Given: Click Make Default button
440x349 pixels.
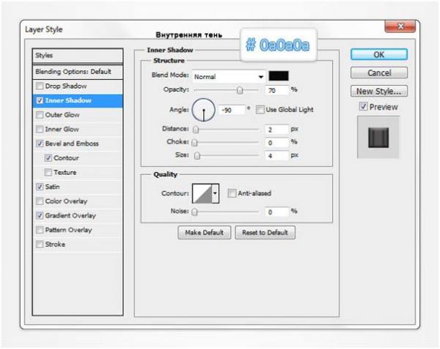Looking at the screenshot, I should pos(205,233).
